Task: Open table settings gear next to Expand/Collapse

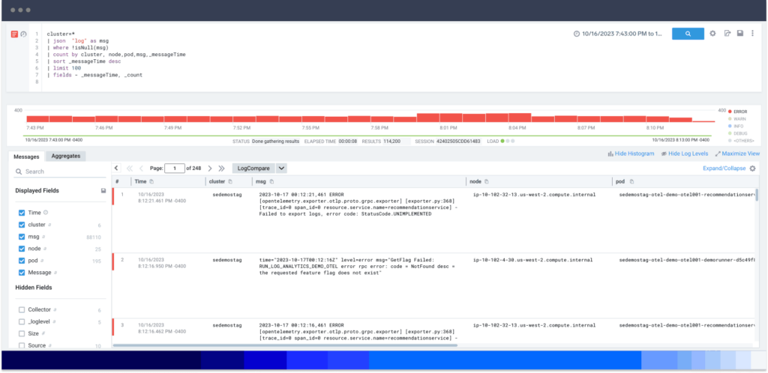Action: 752,169
